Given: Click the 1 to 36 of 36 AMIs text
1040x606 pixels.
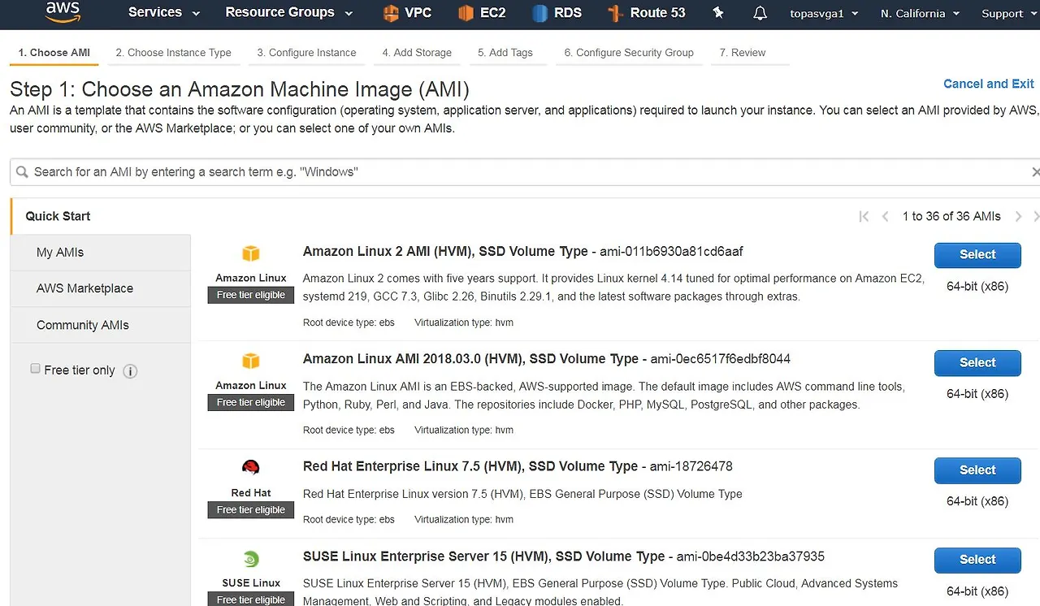Looking at the screenshot, I should (x=951, y=216).
